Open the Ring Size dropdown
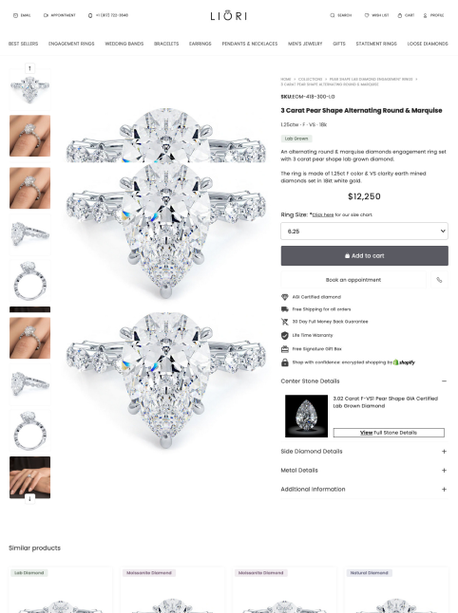The width and height of the screenshot is (458, 613). point(364,231)
